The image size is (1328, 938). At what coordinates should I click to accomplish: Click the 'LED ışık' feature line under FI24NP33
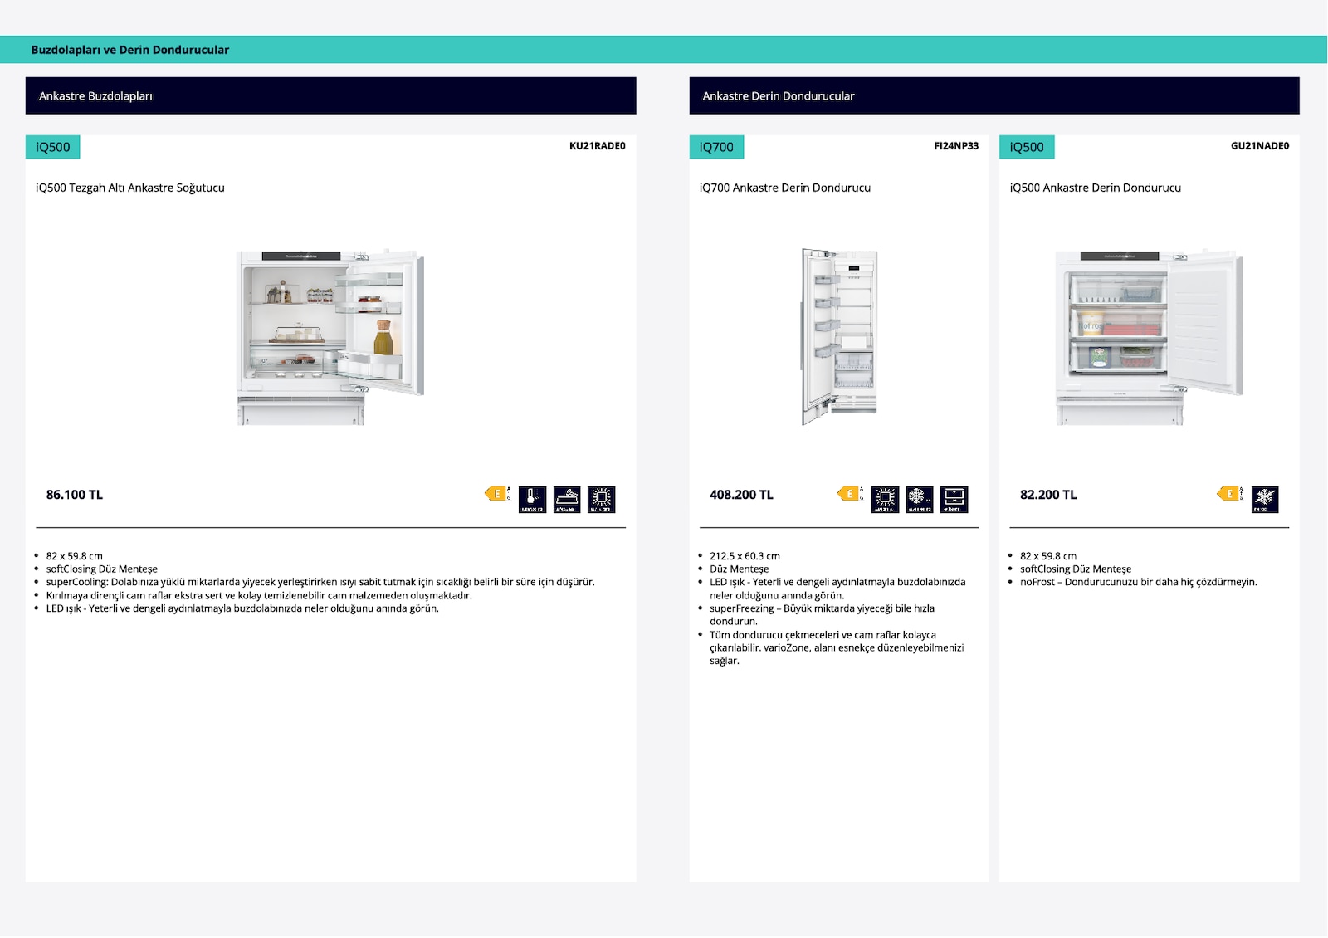(837, 589)
